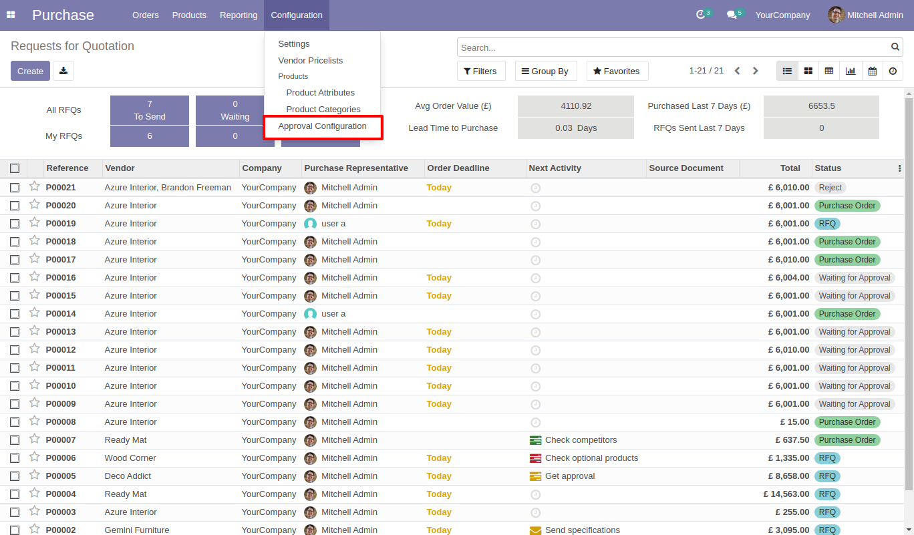
Task: Open Check competitors activity icon for P00007
Action: click(535, 440)
